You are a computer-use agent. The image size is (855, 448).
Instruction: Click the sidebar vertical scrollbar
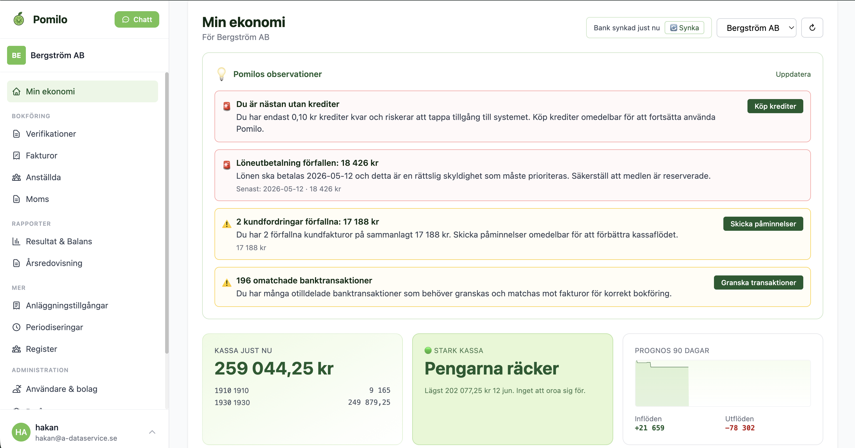pos(167,213)
